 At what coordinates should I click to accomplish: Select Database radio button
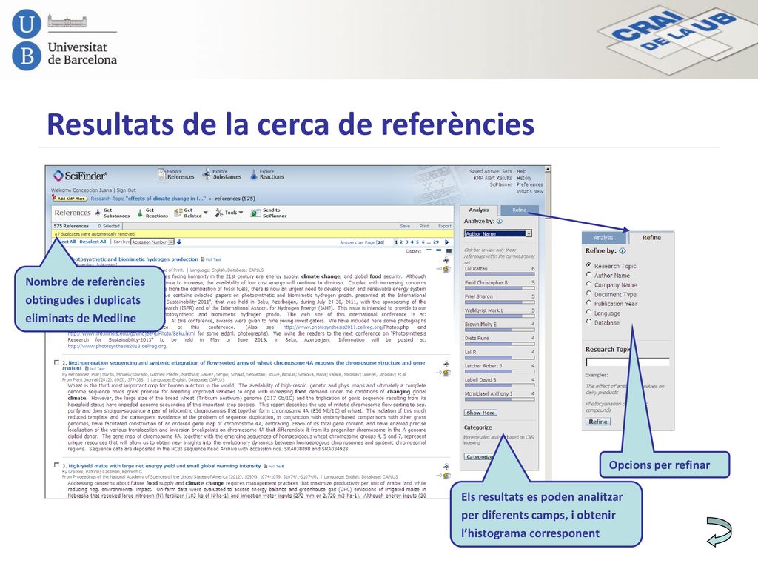point(588,322)
